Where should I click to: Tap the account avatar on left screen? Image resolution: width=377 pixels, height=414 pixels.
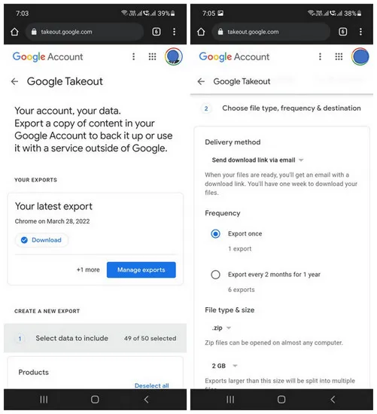click(x=174, y=56)
